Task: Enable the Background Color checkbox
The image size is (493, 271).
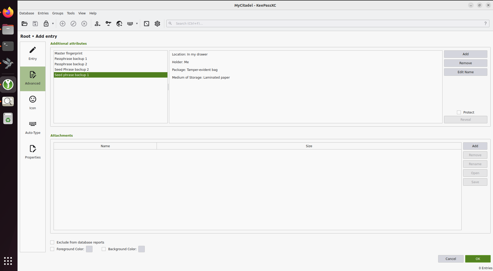Action: [x=104, y=249]
